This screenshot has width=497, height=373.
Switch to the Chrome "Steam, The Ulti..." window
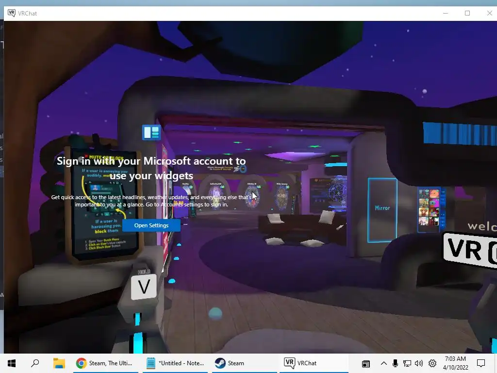(x=106, y=363)
